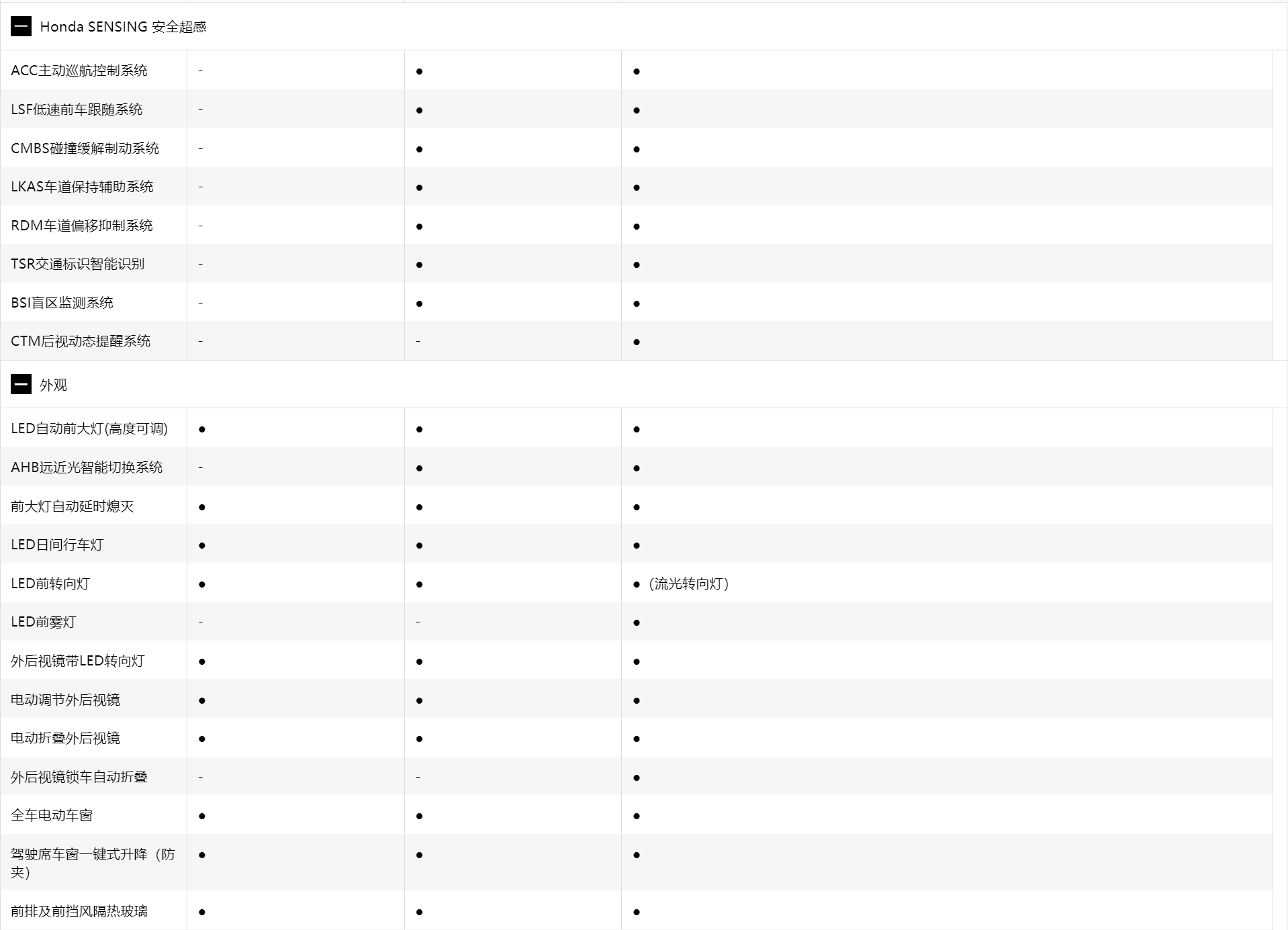
Task: Select the AHB远近光智能切换系统 row label
Action: 87,467
